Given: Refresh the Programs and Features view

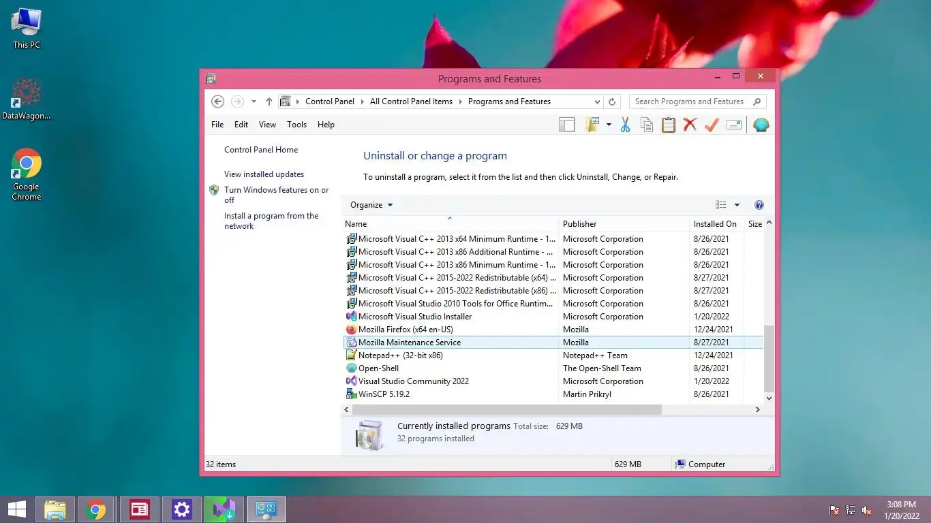Looking at the screenshot, I should (612, 101).
